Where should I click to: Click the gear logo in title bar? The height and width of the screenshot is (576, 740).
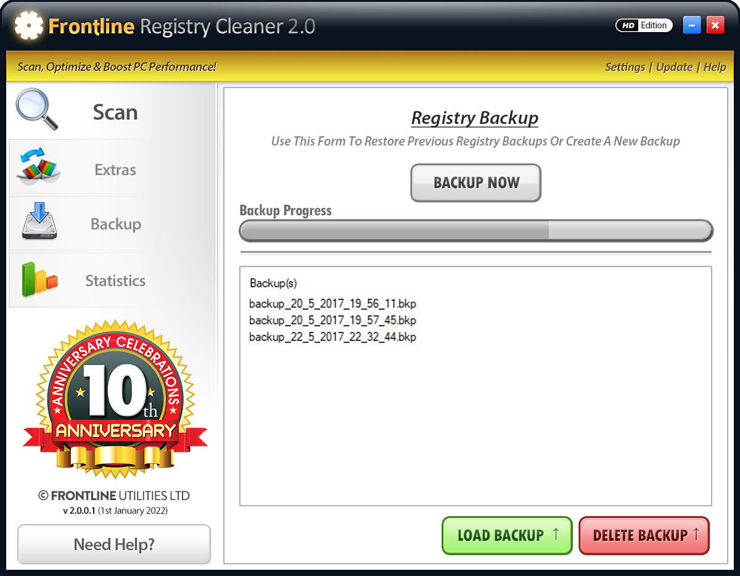click(x=29, y=26)
